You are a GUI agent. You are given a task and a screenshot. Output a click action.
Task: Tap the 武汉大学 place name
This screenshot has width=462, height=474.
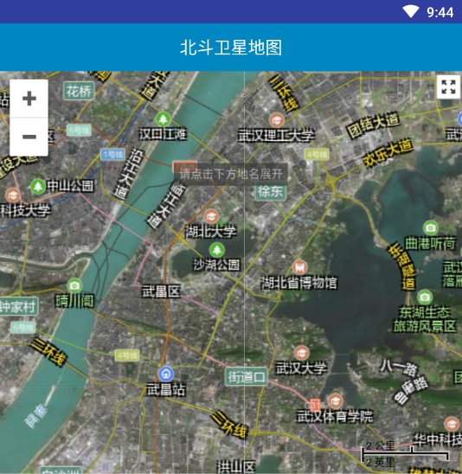click(x=301, y=368)
